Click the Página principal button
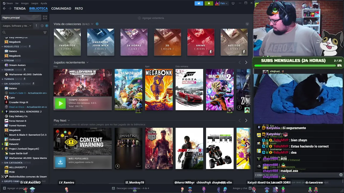 click(x=21, y=17)
